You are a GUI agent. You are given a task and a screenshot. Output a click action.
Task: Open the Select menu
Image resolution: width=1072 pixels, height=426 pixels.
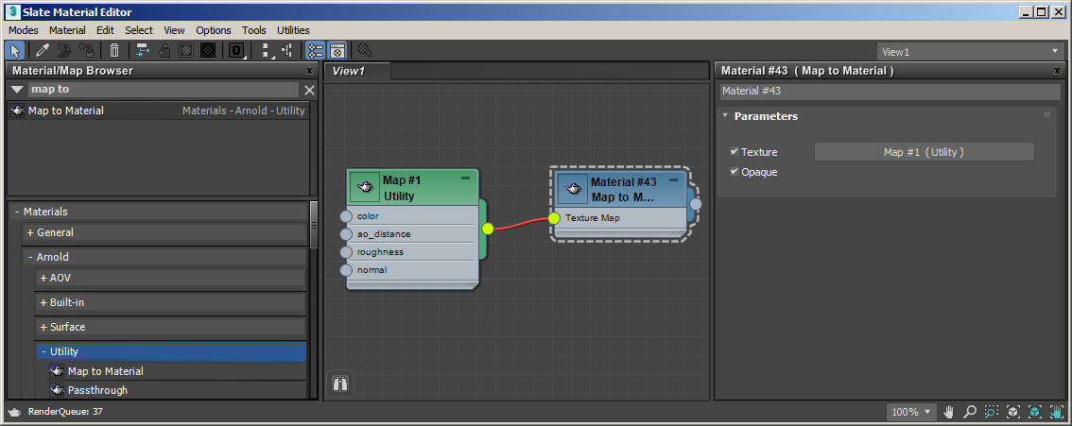[139, 30]
